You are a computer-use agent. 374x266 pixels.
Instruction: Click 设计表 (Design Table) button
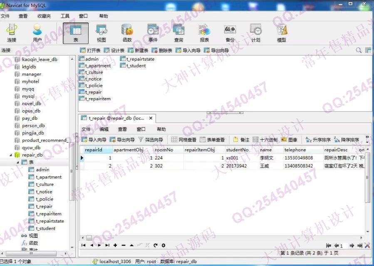pos(114,50)
